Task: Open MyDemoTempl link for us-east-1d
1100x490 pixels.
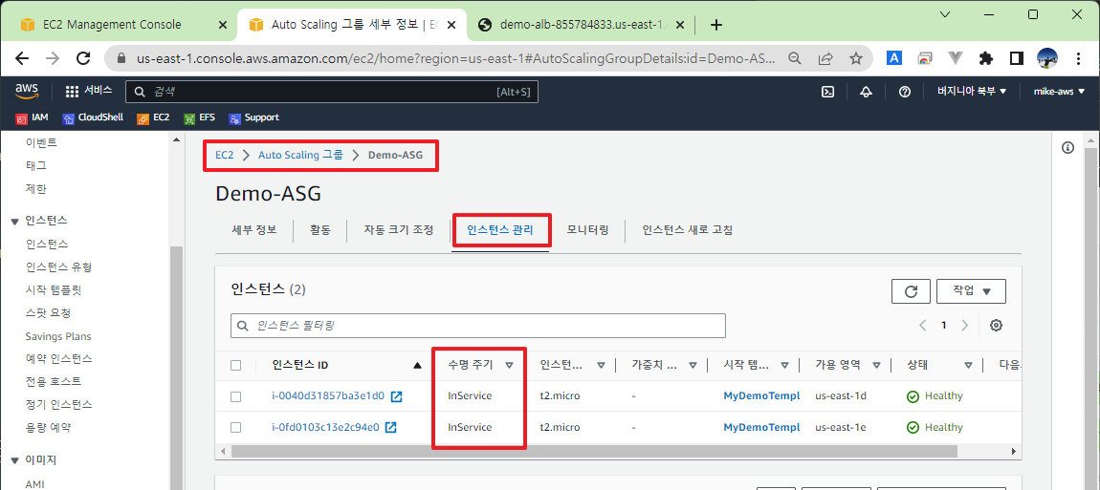Action: coord(761,396)
